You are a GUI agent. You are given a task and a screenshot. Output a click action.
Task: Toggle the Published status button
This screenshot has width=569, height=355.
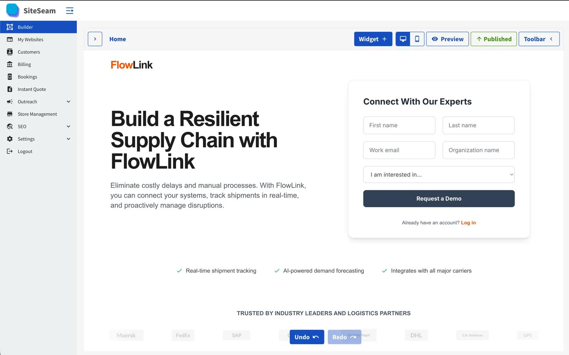494,39
